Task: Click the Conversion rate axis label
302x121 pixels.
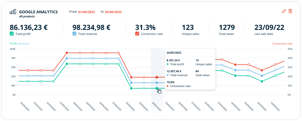Action: (282, 44)
